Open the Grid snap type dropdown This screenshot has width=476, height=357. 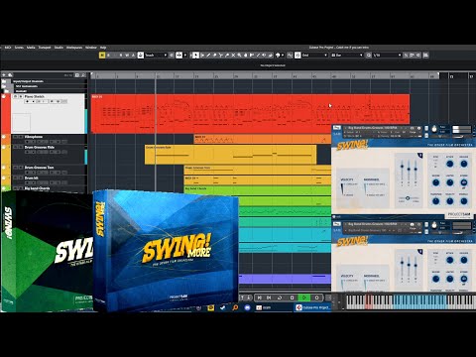click(314, 56)
